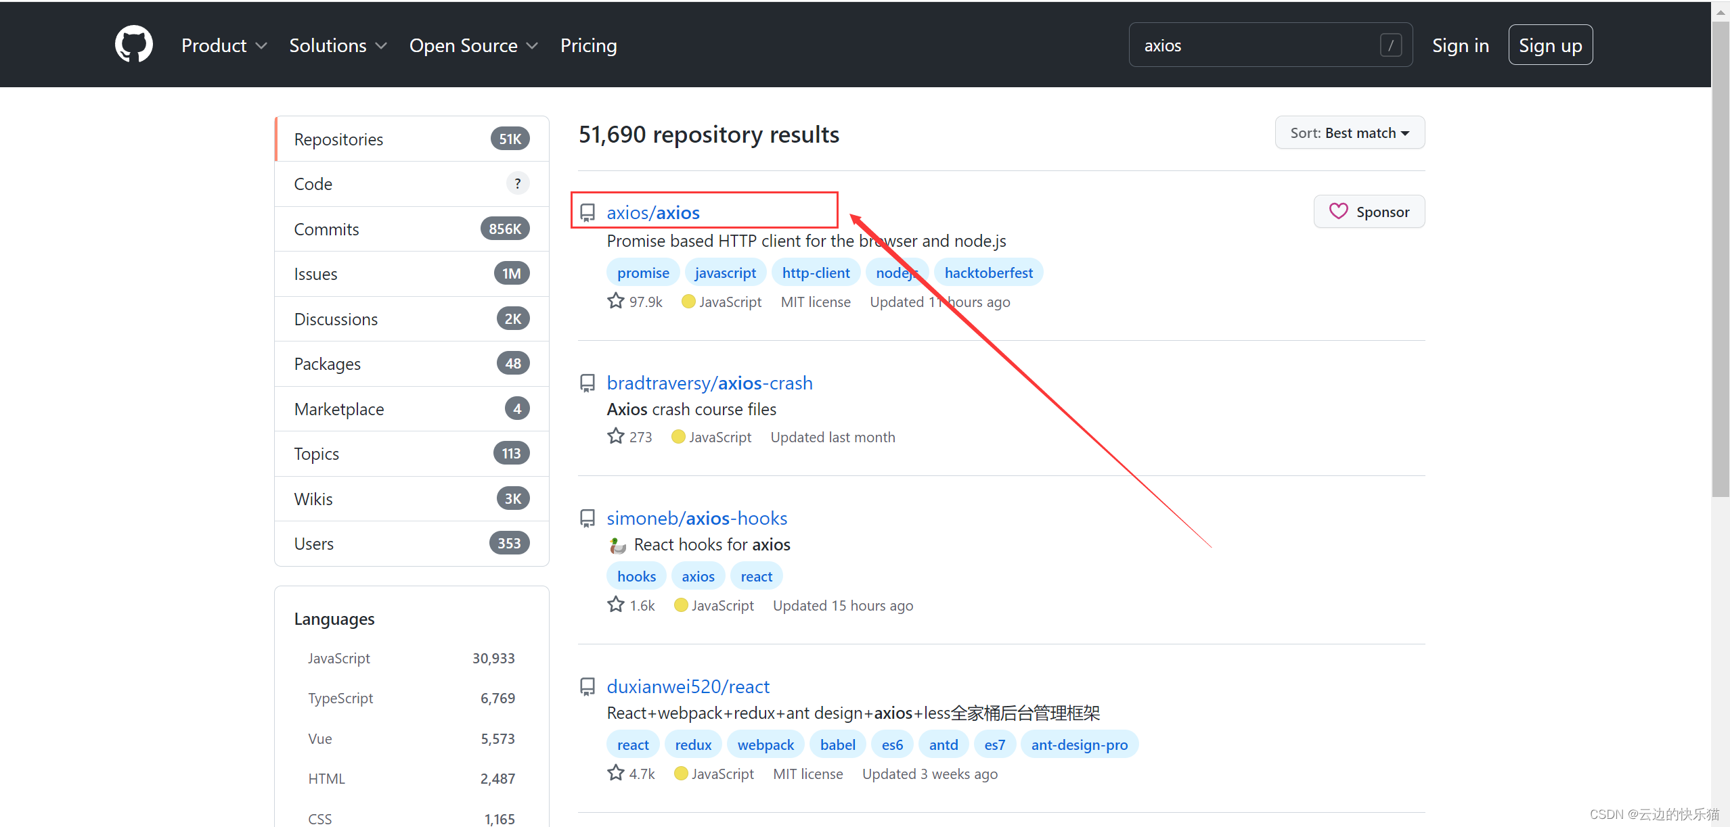Filter results by Vue language
Viewport: 1730px width, 827px height.
coord(412,738)
